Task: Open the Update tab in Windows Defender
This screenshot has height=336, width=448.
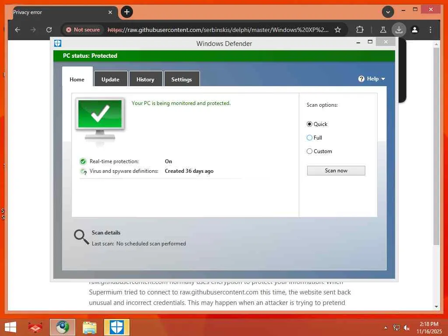Action: coord(111,79)
